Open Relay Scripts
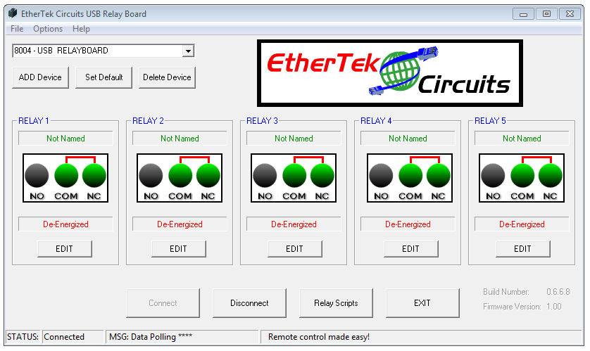The image size is (590, 351). (x=336, y=303)
